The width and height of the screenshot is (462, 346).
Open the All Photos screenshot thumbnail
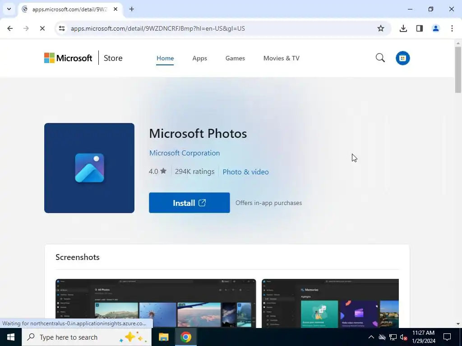156,303
